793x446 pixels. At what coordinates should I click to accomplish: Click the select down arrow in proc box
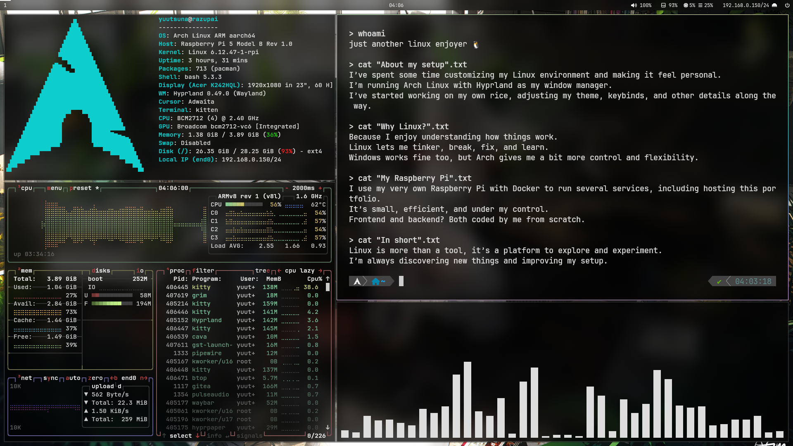[197, 436]
